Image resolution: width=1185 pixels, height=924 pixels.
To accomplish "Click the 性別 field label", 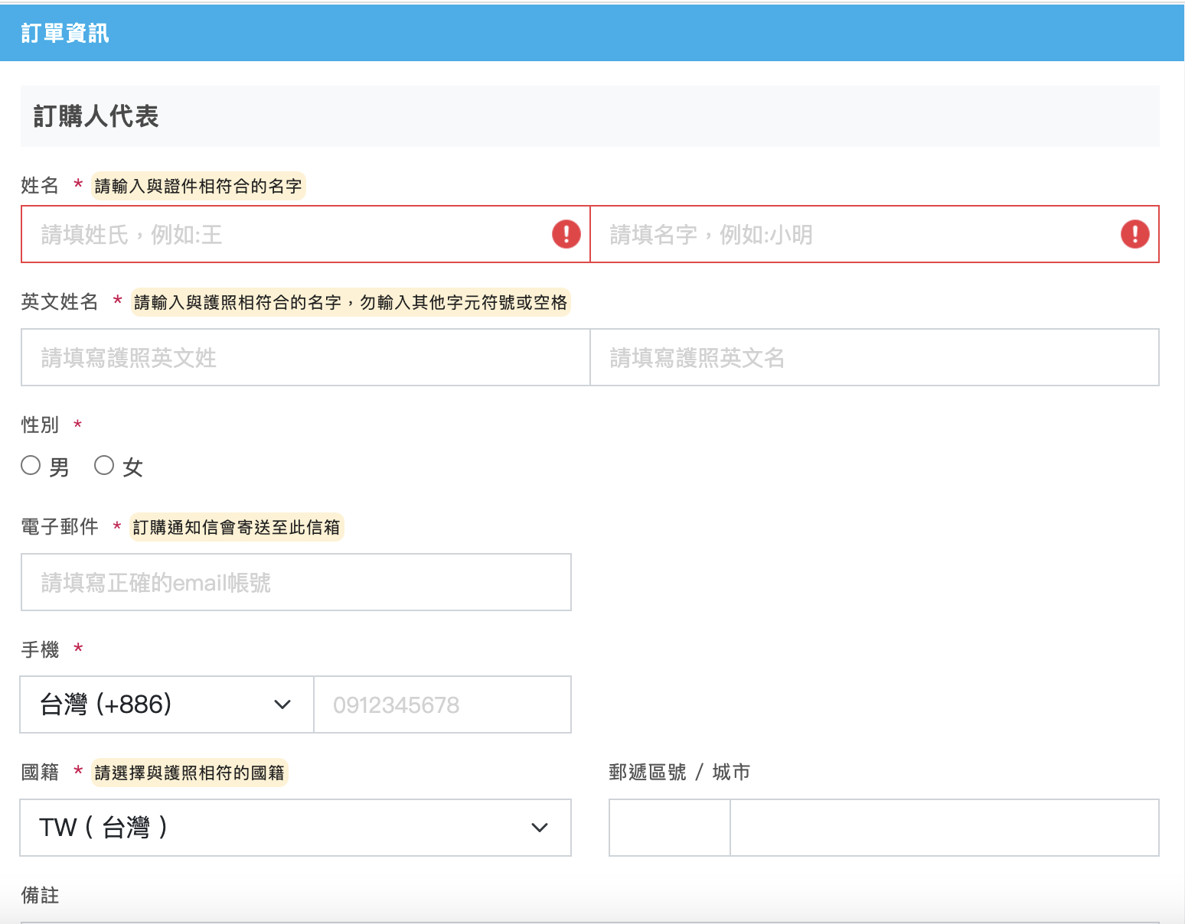I will coord(40,425).
